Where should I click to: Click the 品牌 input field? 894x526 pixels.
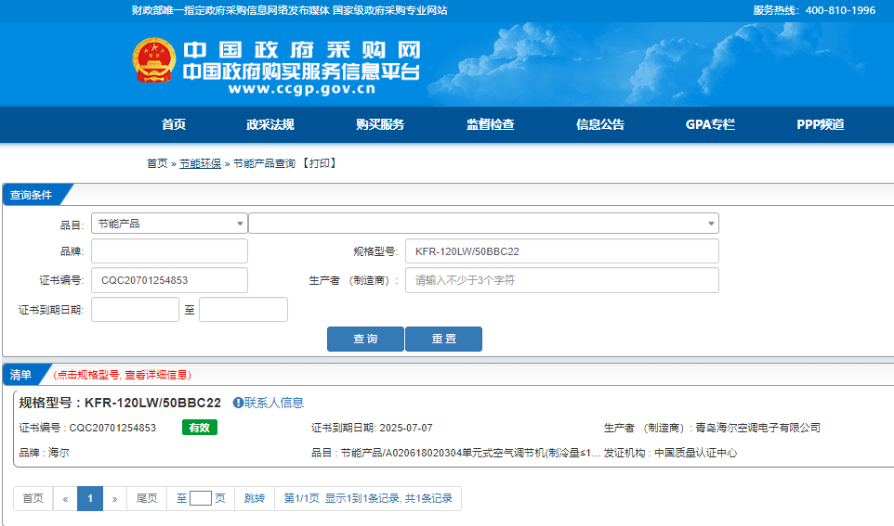point(169,251)
